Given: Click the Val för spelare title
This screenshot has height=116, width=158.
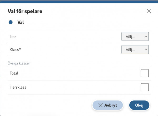Looking at the screenshot, I should [25, 11].
